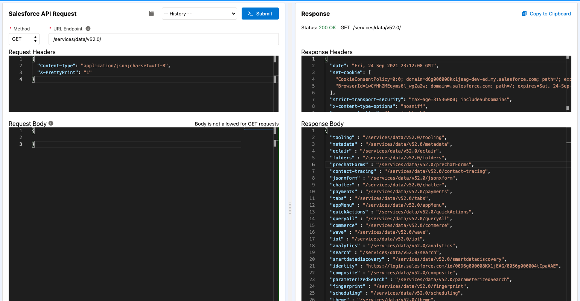Image resolution: width=580 pixels, height=301 pixels.
Task: Click the "fingerprint" key
Action: point(348,286)
